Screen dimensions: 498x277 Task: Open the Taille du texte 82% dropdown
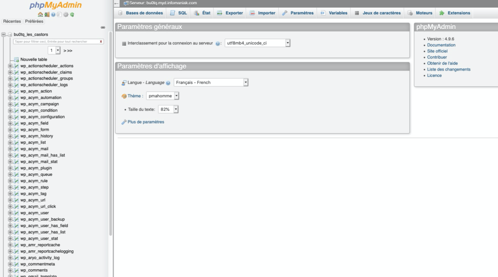pyautogui.click(x=168, y=109)
